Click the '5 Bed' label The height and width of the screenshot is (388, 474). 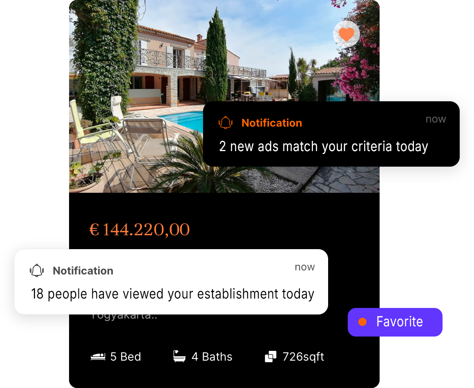pyautogui.click(x=126, y=357)
